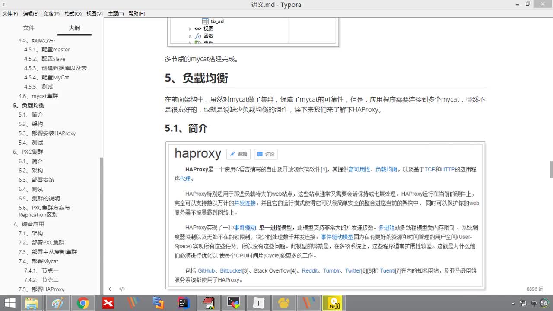Viewport: 553px width, 311px height.
Task: Go to outline item 6.5、集群的说明
Action: pos(39,199)
